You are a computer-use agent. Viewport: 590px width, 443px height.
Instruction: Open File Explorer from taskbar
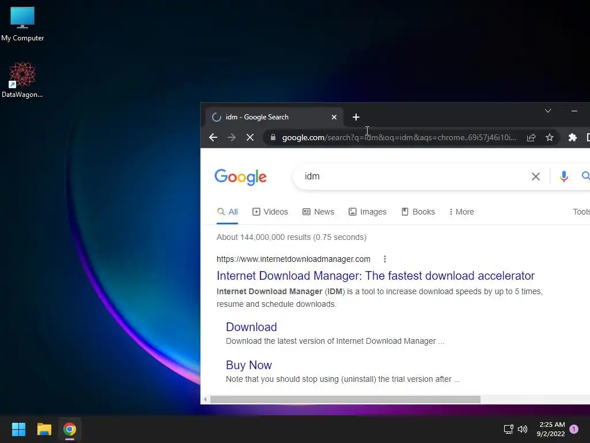[44, 429]
